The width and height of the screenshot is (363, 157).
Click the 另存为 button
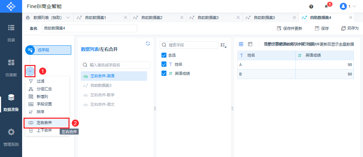coord(350,28)
